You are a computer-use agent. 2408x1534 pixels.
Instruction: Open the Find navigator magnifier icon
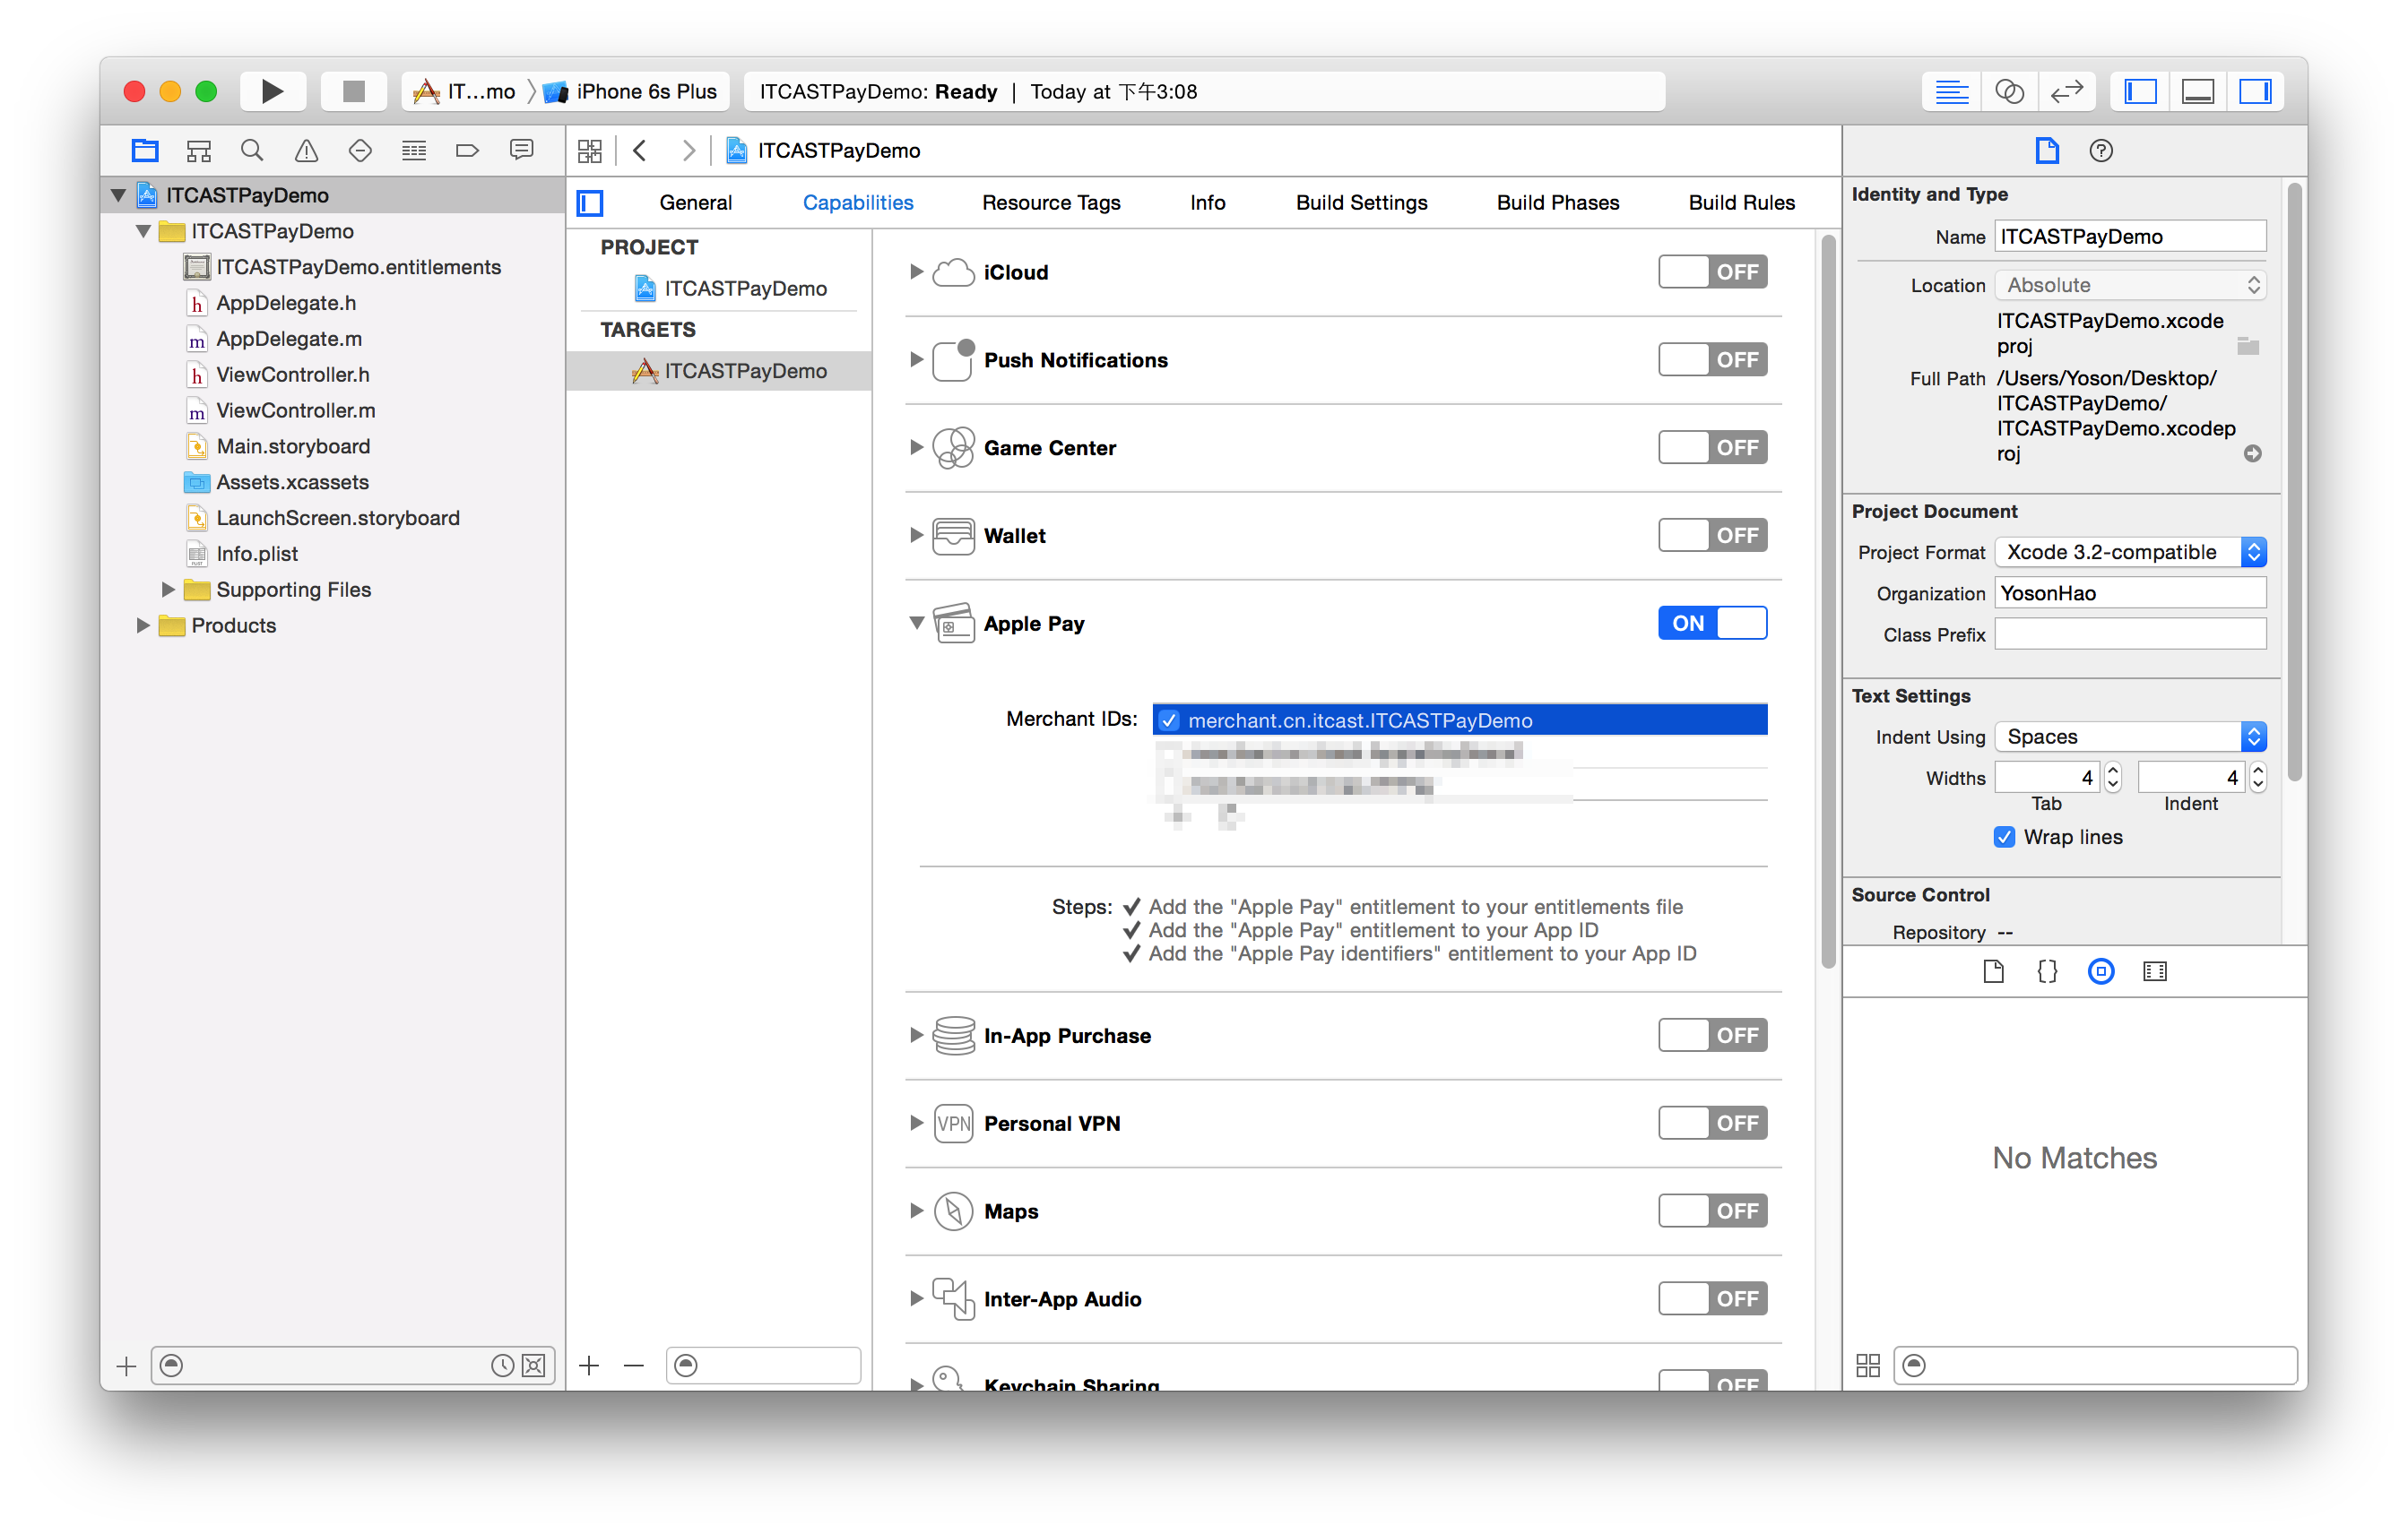click(x=252, y=150)
